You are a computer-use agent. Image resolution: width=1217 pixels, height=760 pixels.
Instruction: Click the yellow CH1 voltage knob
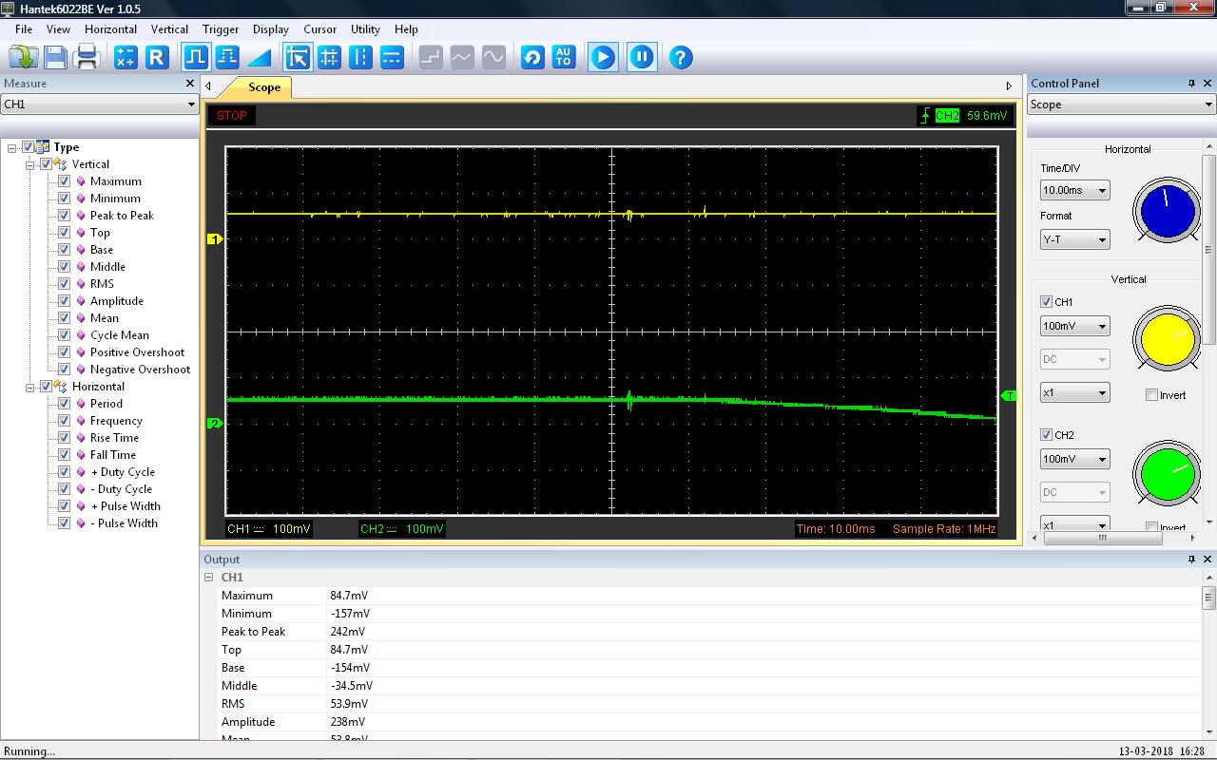[1167, 339]
